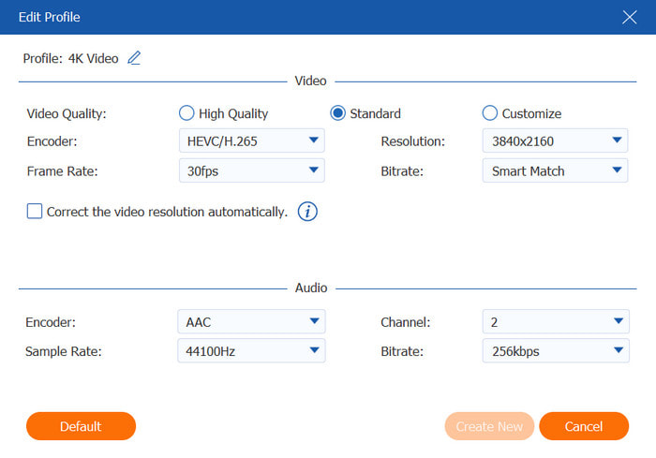Select the High Quality radio button
The image size is (656, 458).
[186, 113]
